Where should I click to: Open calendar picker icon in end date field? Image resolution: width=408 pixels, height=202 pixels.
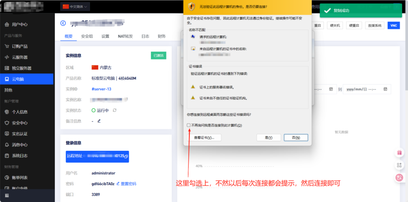pos(385,89)
